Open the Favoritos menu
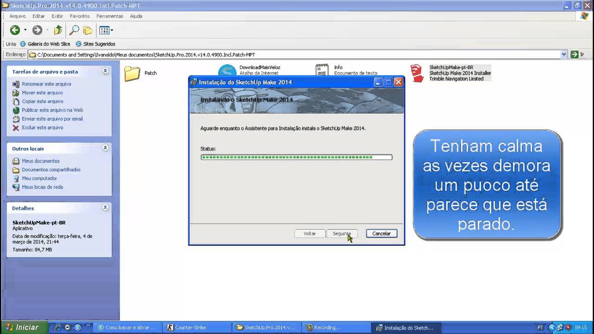The height and width of the screenshot is (334, 594). point(80,16)
